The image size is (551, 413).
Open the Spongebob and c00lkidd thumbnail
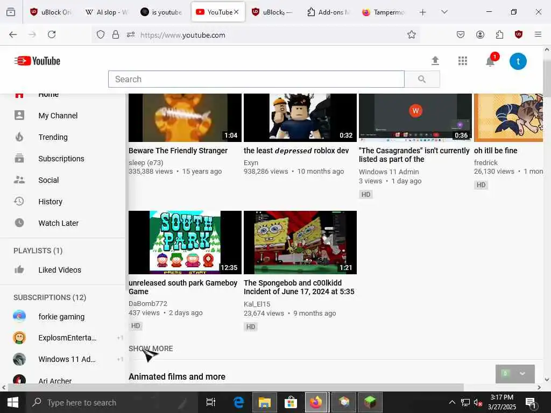[x=300, y=243]
